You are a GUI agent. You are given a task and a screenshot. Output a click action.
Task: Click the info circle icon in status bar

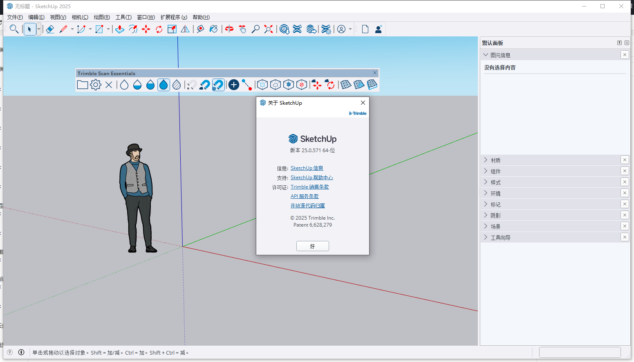[21, 352]
